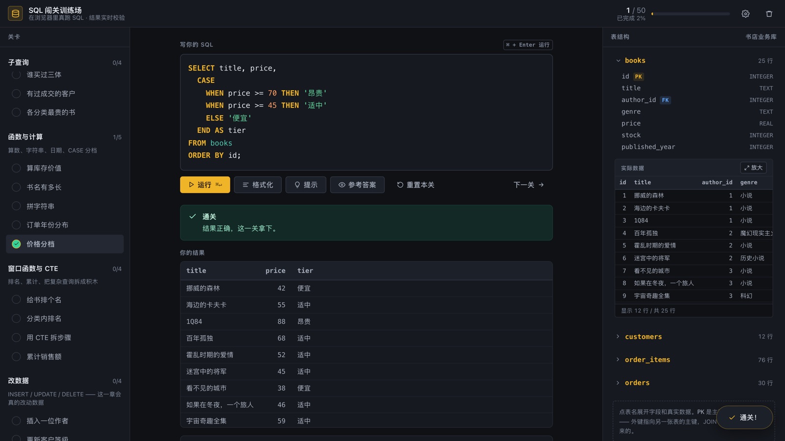
Task: Click the 书店业务库 label
Action: (761, 37)
